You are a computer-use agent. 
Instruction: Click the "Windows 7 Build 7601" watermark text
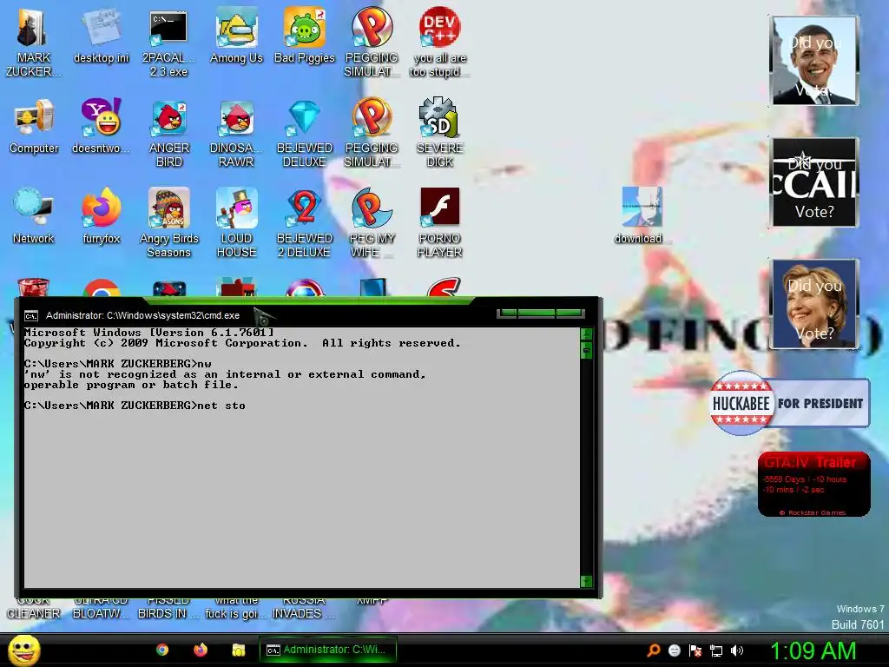[x=858, y=617]
